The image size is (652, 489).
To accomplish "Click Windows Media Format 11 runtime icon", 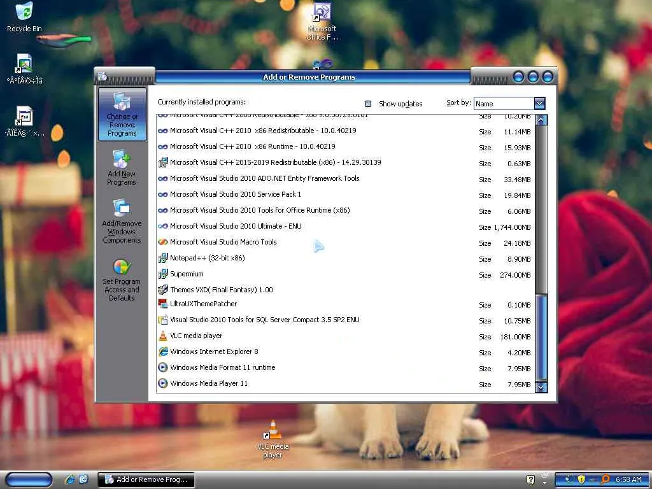I will tap(163, 367).
